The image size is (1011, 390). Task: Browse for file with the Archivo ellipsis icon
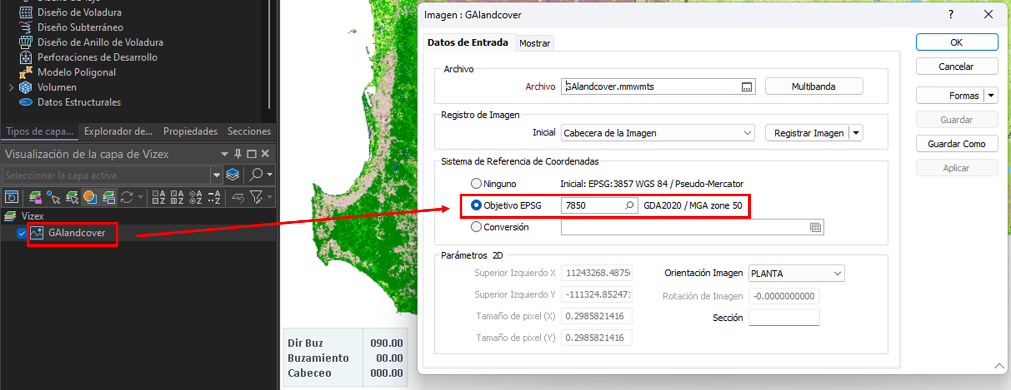747,87
